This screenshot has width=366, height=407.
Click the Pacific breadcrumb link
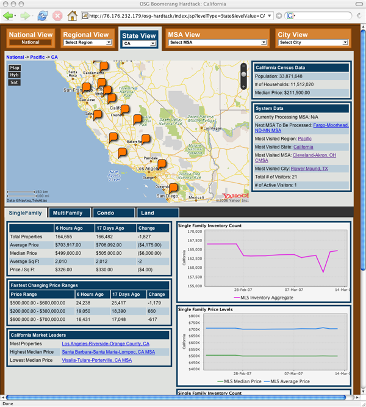pyautogui.click(x=37, y=57)
